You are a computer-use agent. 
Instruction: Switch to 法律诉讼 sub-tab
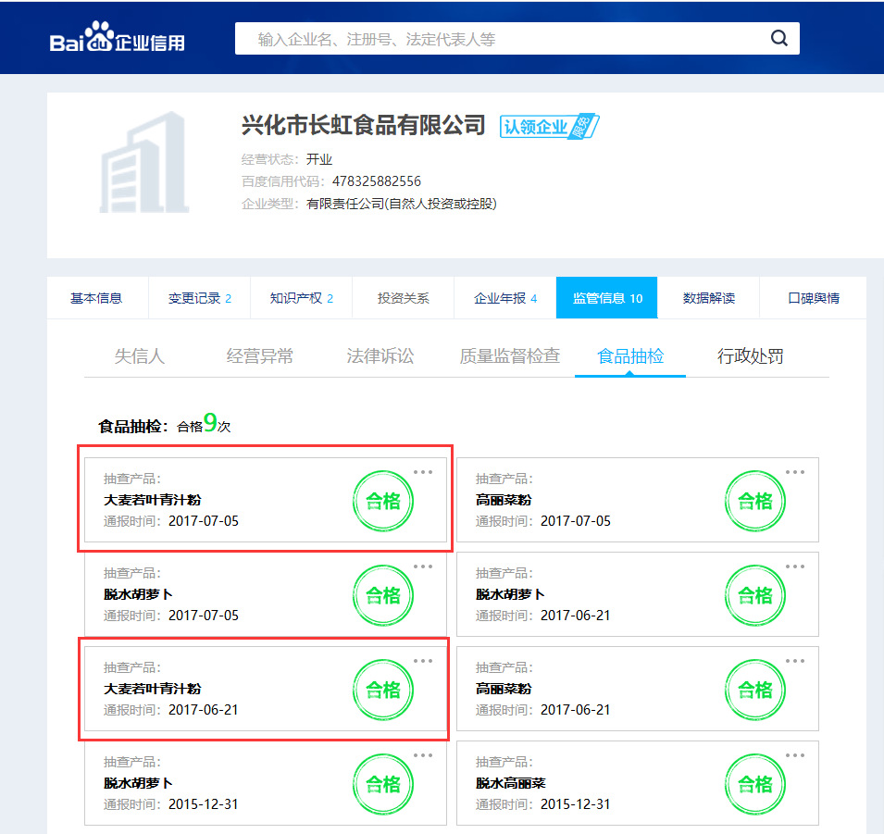coord(380,356)
